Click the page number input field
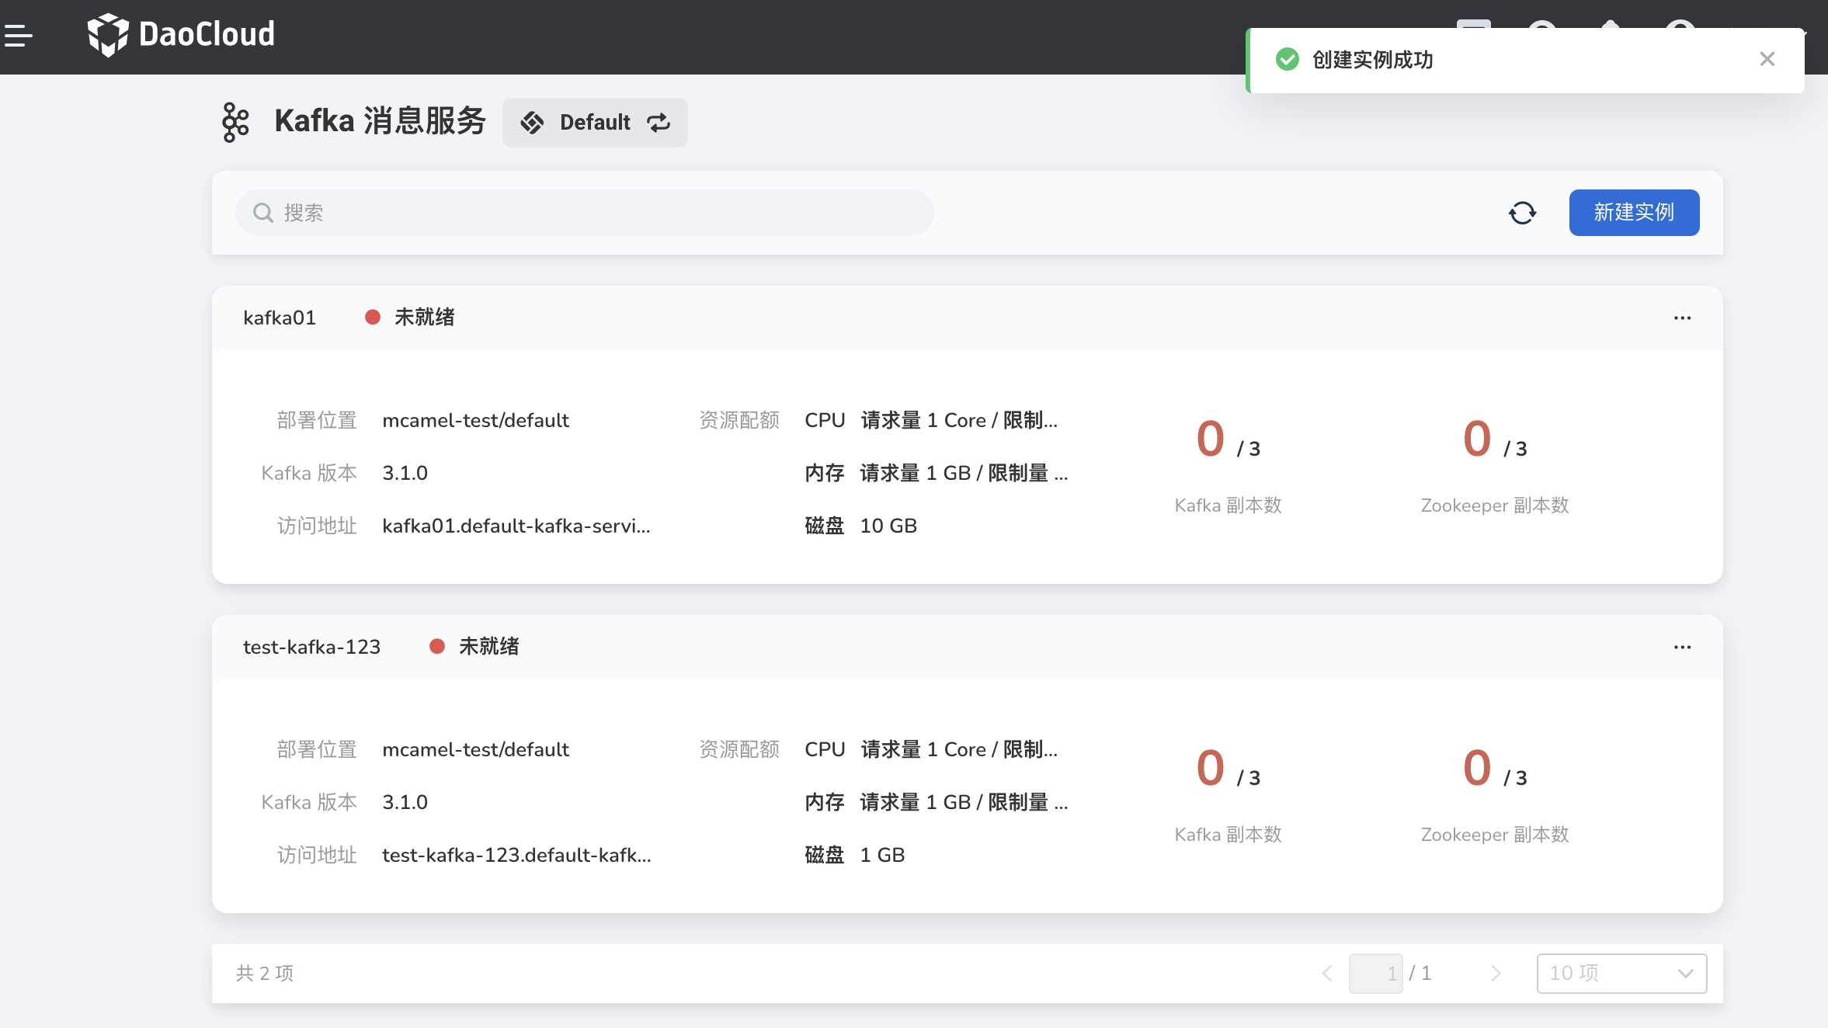The width and height of the screenshot is (1828, 1028). [1375, 974]
